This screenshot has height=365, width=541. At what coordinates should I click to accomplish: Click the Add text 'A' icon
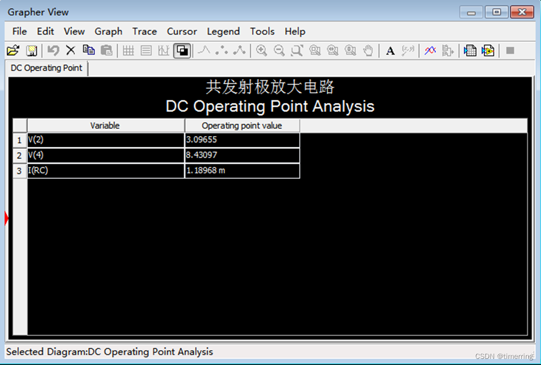click(x=390, y=51)
